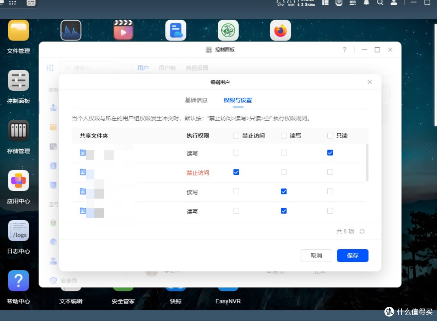Switch to the 用户 tab in 控制面板
437x321 pixels.
(143, 68)
